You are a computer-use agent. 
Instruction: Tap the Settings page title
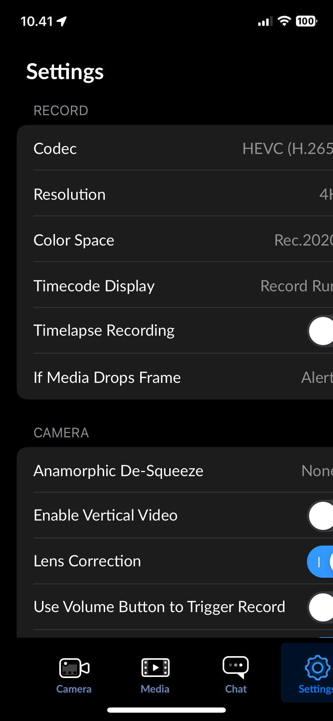[65, 72]
